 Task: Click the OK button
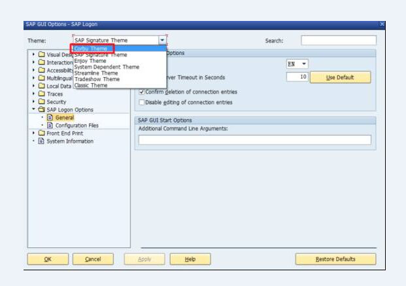pyautogui.click(x=48, y=259)
